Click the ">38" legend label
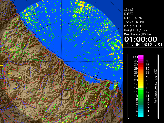Screen dimensions: 164x123 point(135,57)
